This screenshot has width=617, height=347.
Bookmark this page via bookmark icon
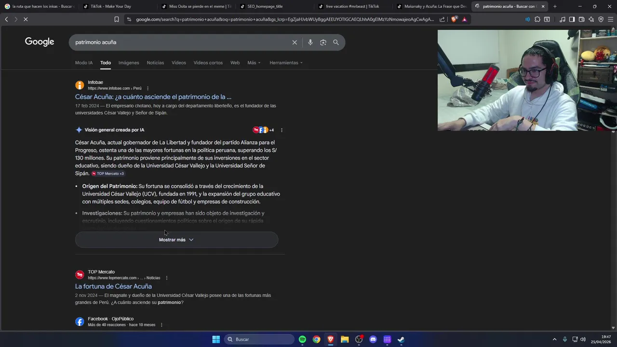click(117, 19)
